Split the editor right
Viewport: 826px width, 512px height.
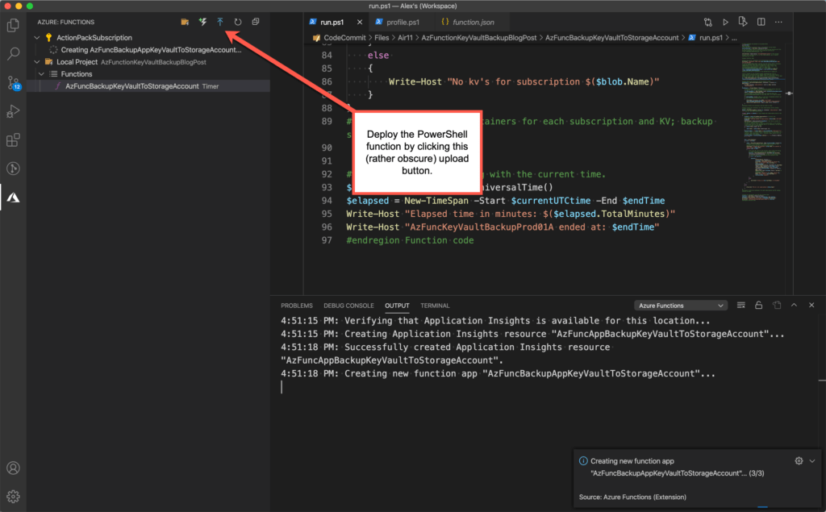761,22
